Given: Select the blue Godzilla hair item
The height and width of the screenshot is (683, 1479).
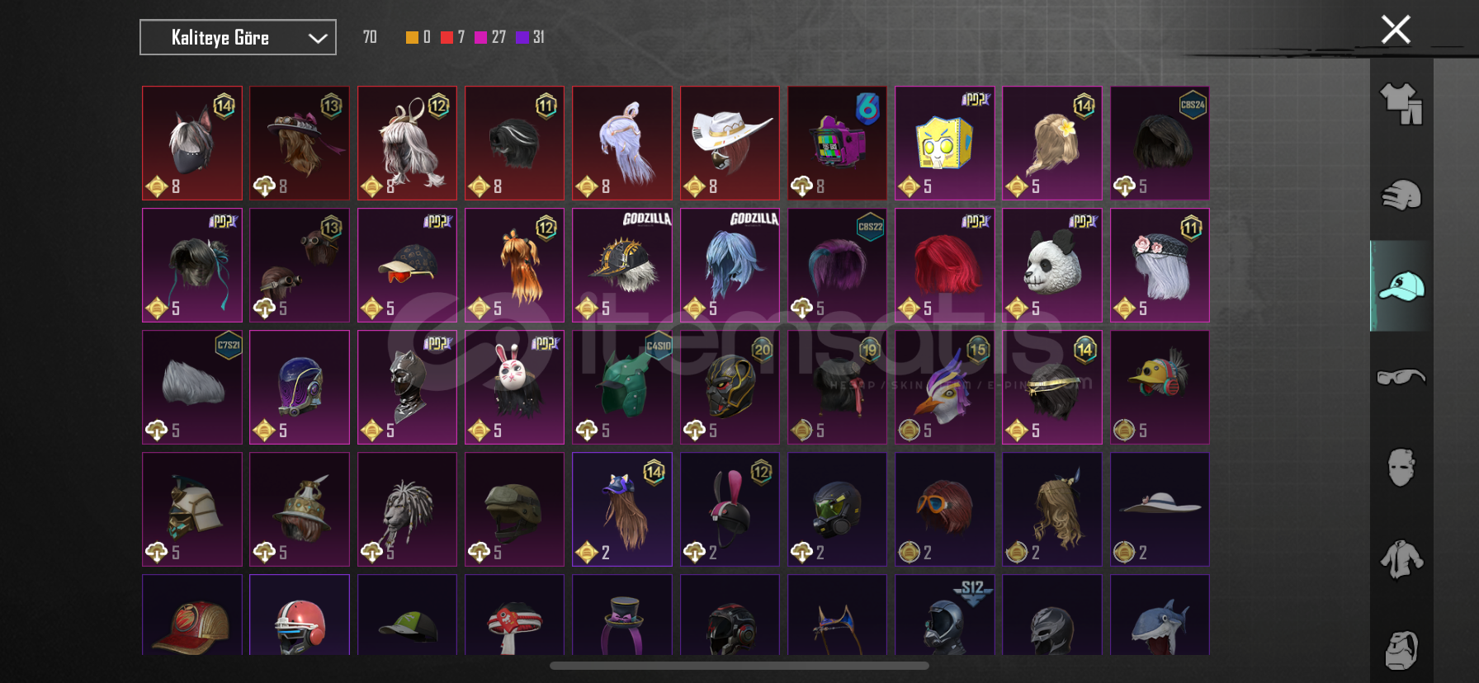Looking at the screenshot, I should coord(730,265).
